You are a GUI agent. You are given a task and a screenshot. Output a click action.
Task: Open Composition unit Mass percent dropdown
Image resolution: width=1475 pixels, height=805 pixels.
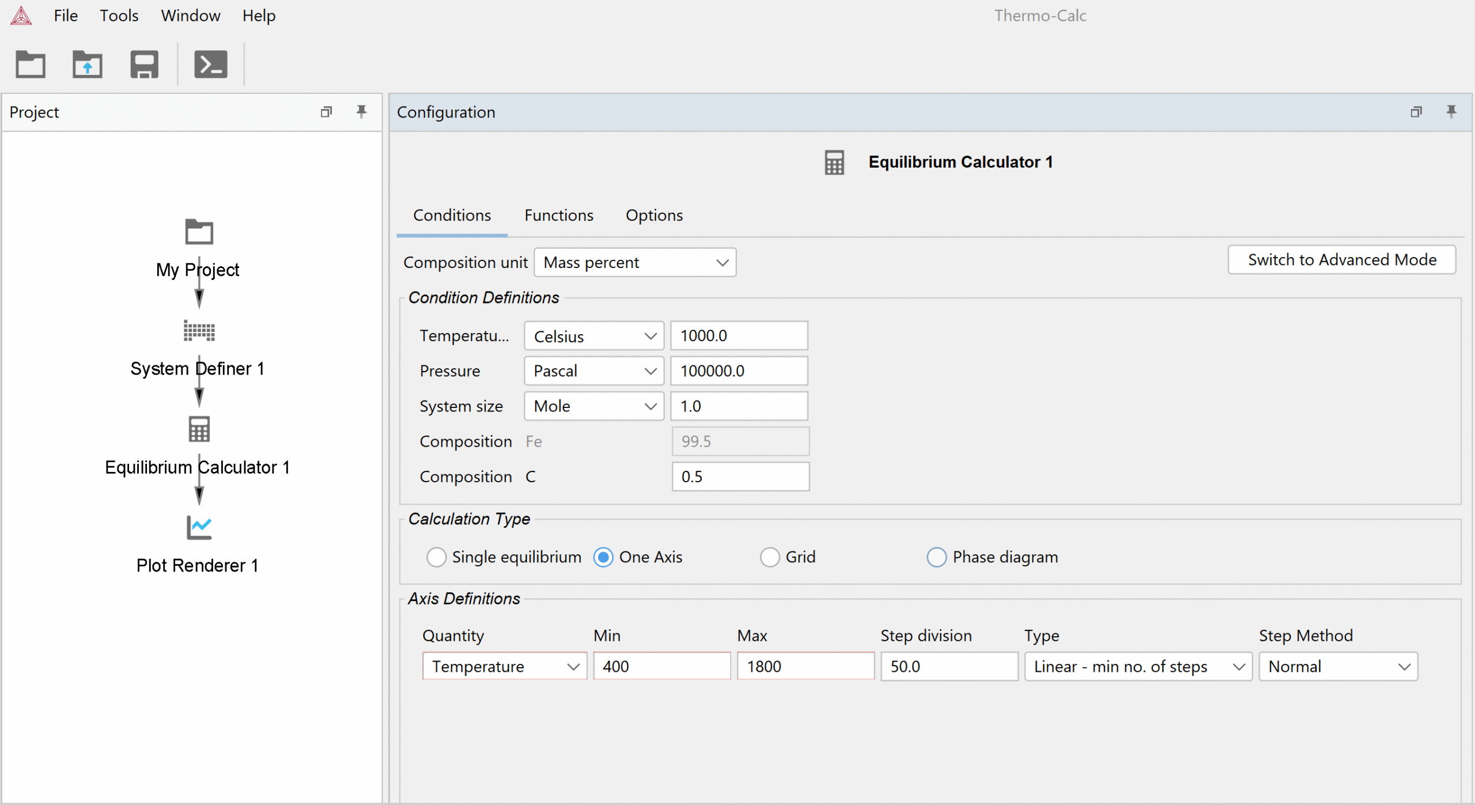pos(635,263)
